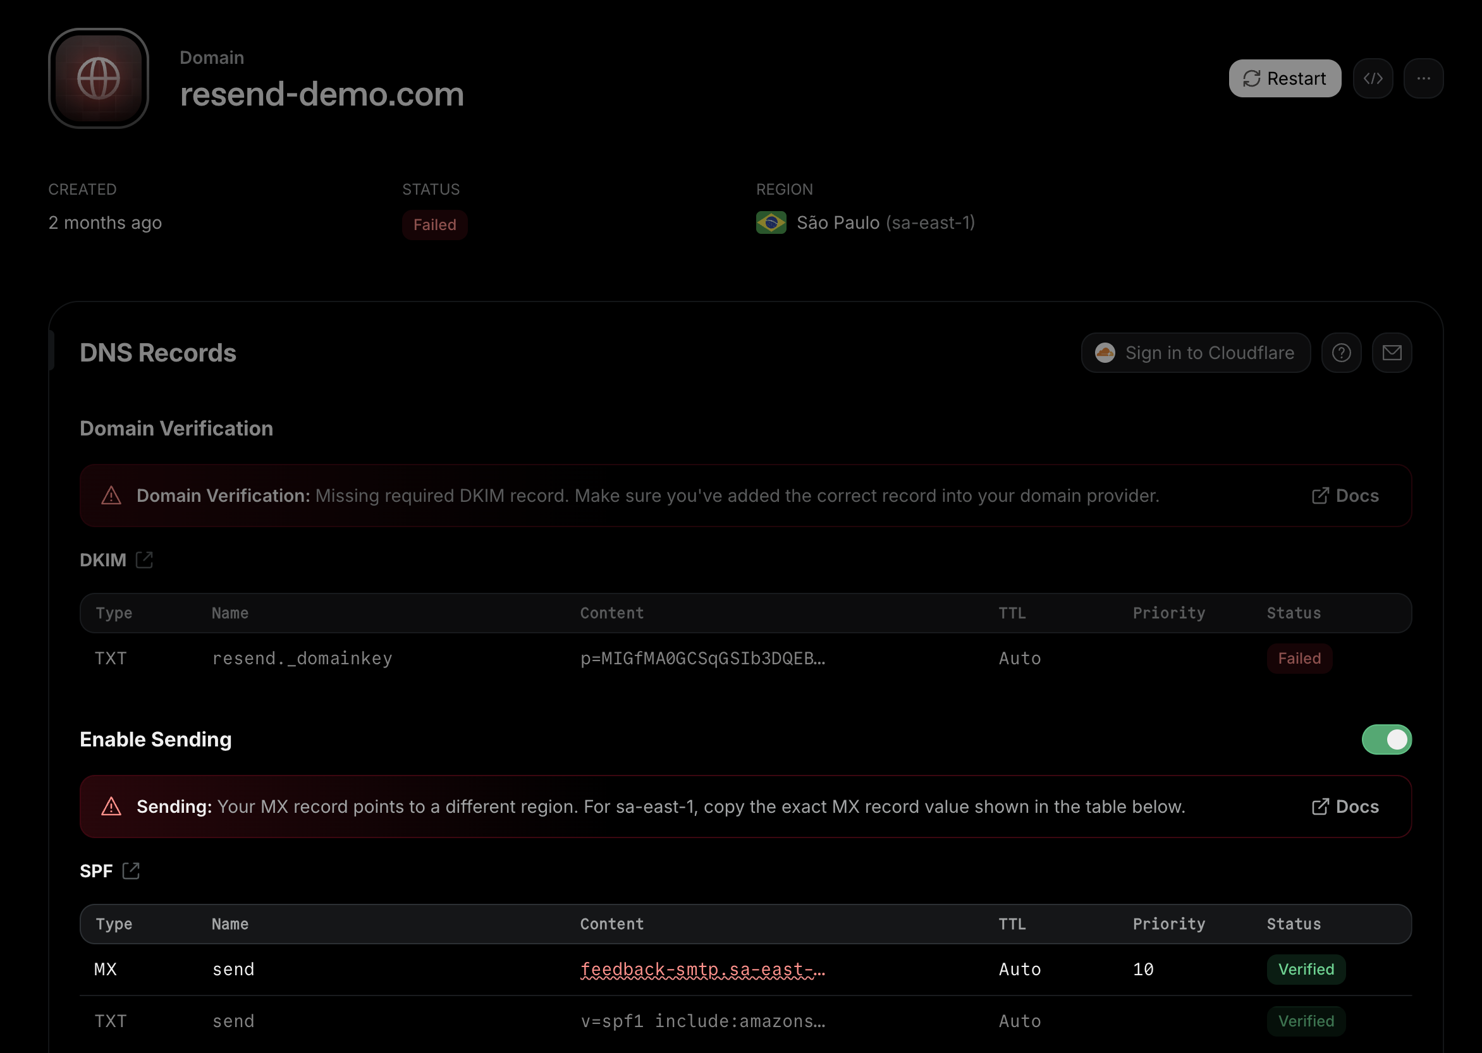1482x1053 pixels.
Task: Click the code snippet icon next to Restart
Action: tap(1374, 78)
